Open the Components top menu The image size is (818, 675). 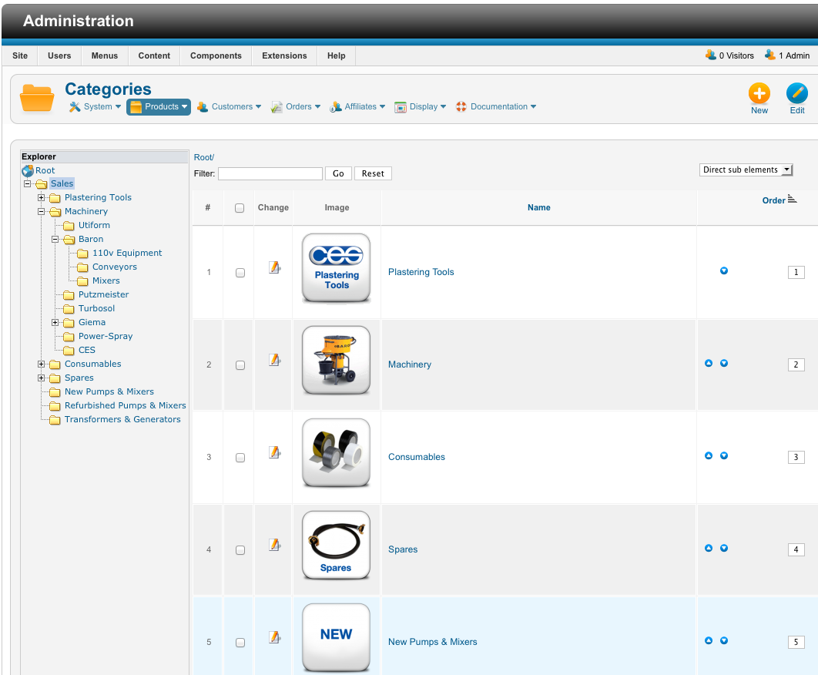coord(216,55)
